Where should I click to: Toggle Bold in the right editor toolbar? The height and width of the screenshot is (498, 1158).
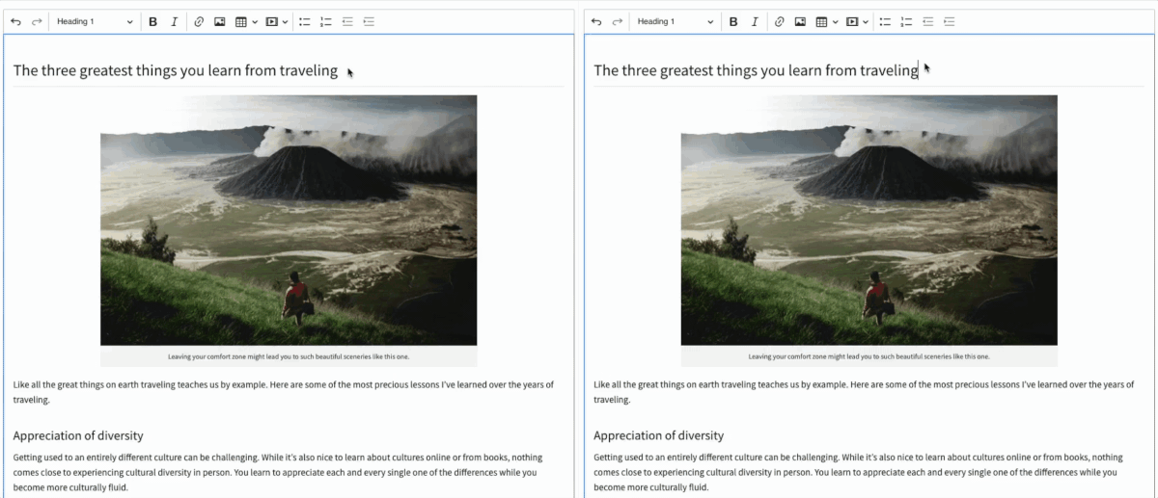(x=733, y=22)
